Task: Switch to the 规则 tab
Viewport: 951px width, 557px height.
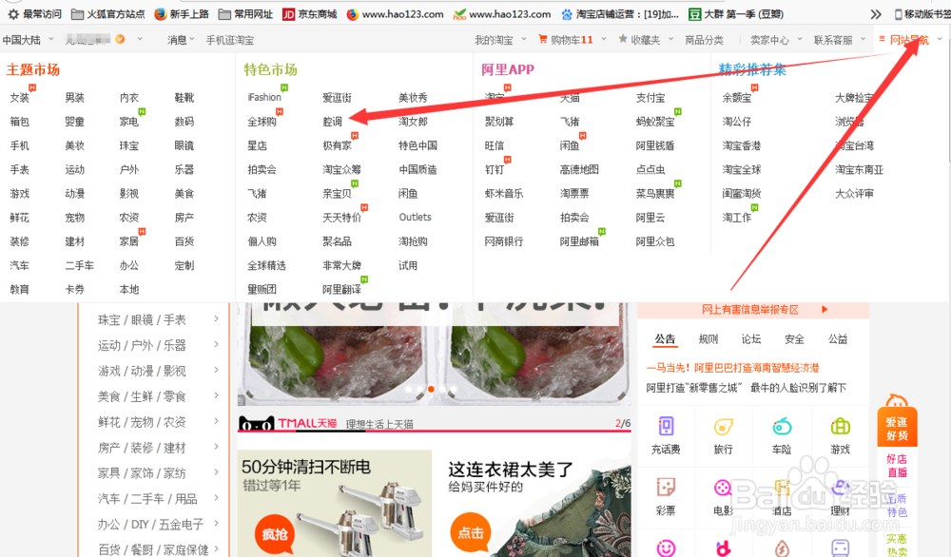Action: click(x=708, y=338)
